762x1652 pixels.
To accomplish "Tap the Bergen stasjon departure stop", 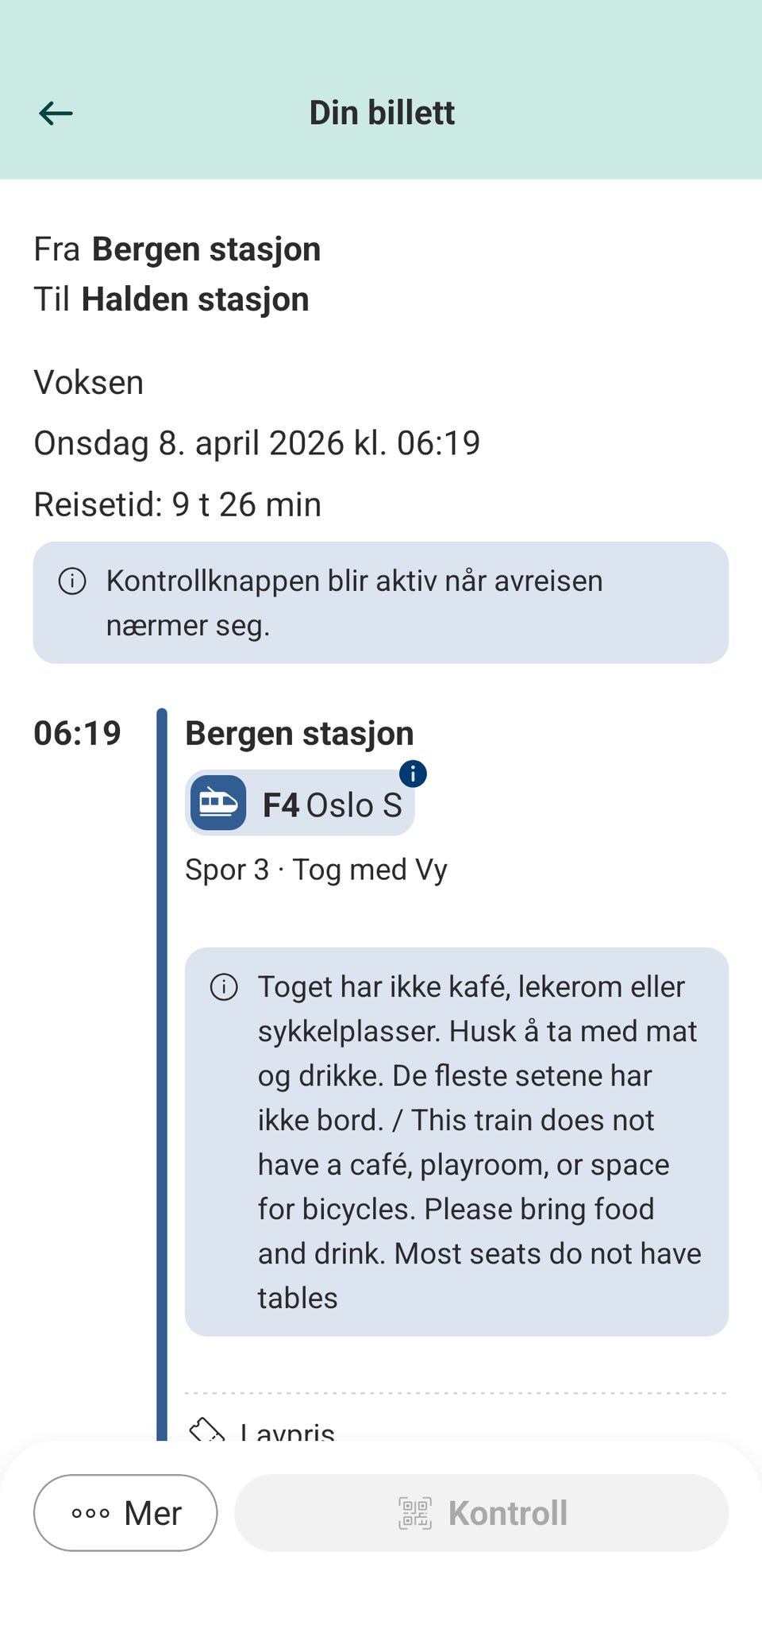I will click(299, 733).
